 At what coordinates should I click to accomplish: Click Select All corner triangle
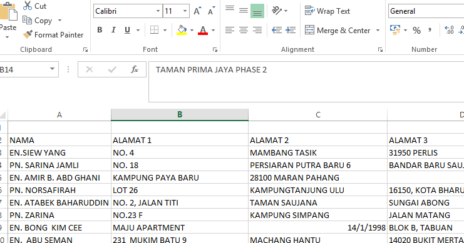[3, 115]
